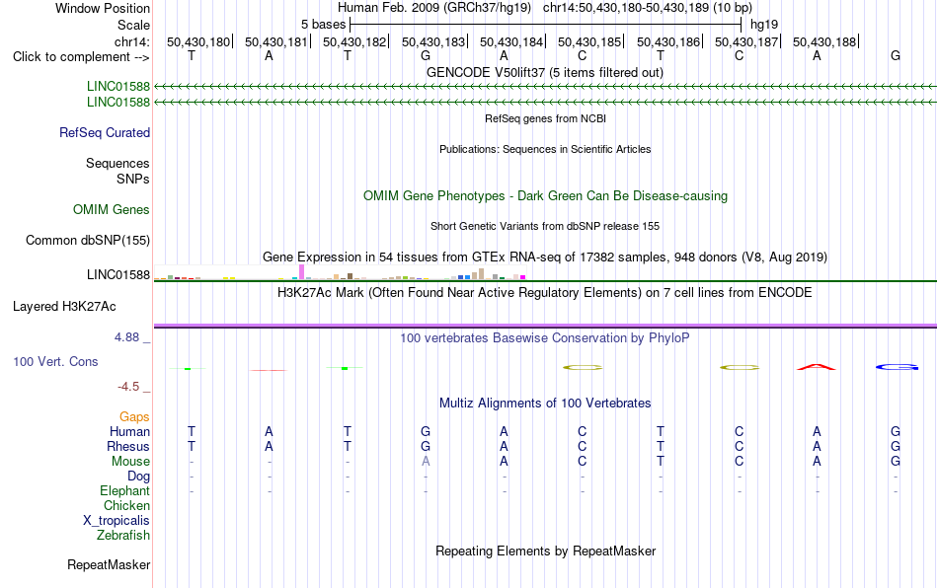The image size is (938, 588).
Task: Open 'Short Genetic Variants from dbSNP release 155' title
Action: pyautogui.click(x=545, y=226)
